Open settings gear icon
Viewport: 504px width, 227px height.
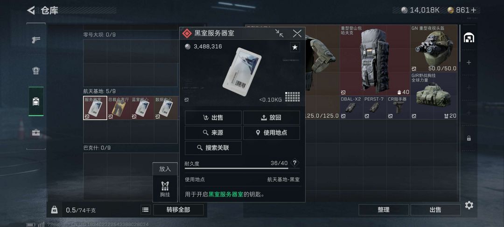(x=469, y=205)
